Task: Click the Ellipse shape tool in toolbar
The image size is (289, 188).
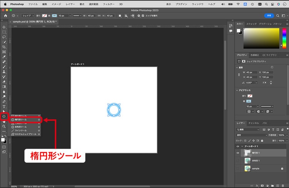Action: 4,116
